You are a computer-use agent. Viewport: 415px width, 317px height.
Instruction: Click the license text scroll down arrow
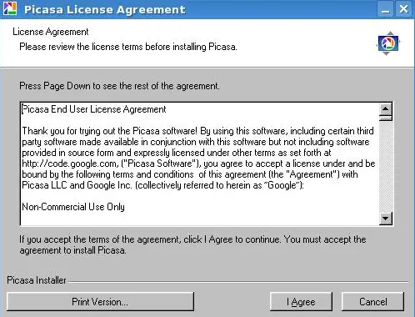[386, 219]
